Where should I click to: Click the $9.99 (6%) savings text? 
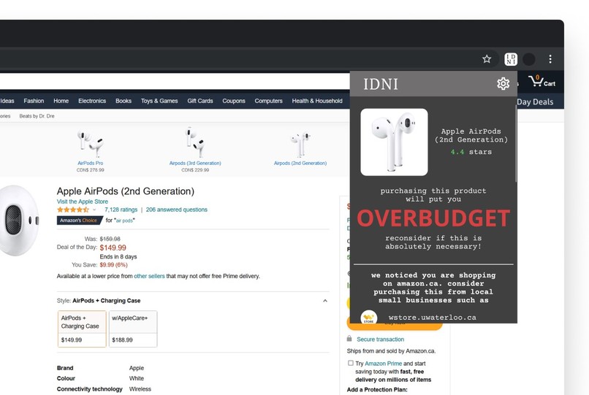113,265
